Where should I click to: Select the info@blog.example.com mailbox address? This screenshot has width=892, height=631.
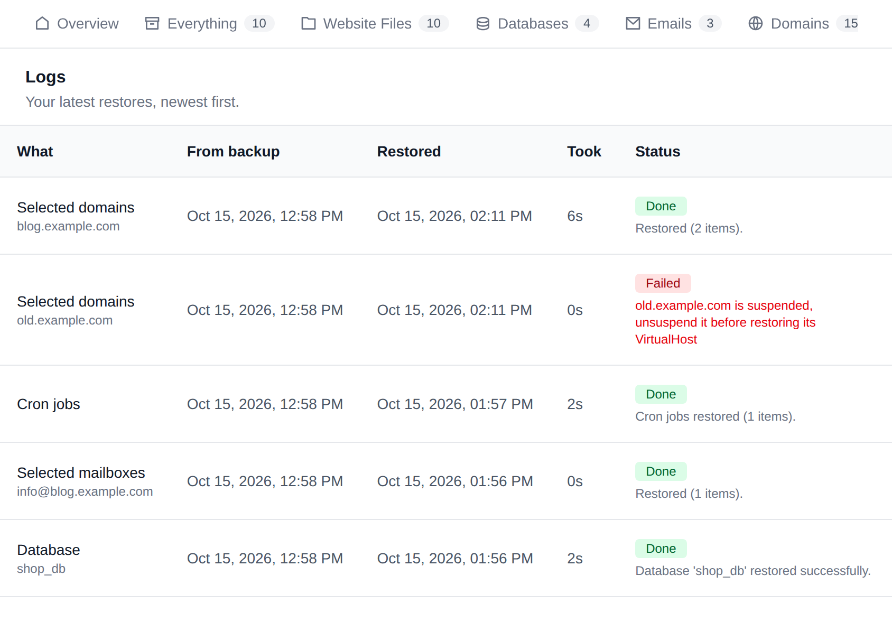point(85,491)
